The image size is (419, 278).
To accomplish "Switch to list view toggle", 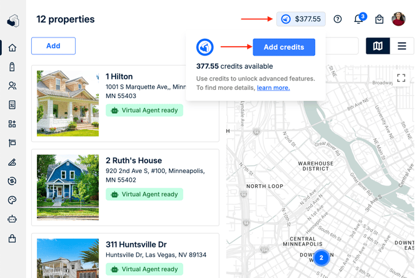I will tap(401, 46).
